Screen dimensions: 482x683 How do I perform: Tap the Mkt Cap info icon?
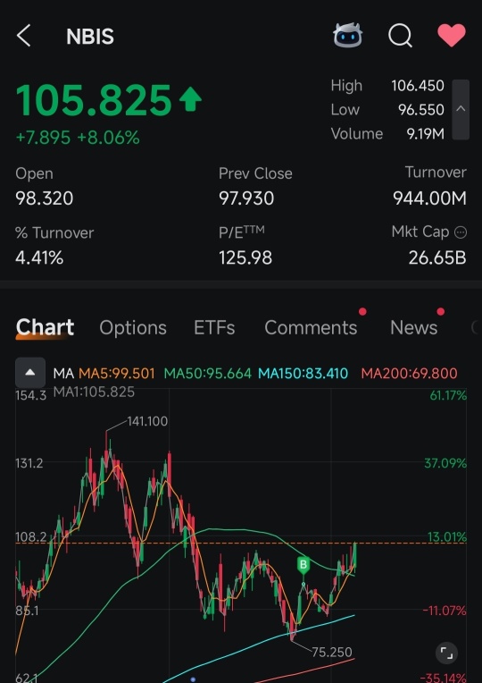point(461,232)
